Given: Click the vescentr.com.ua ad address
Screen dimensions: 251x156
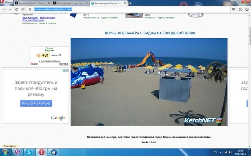Looking at the screenshot, I should point(91,18).
